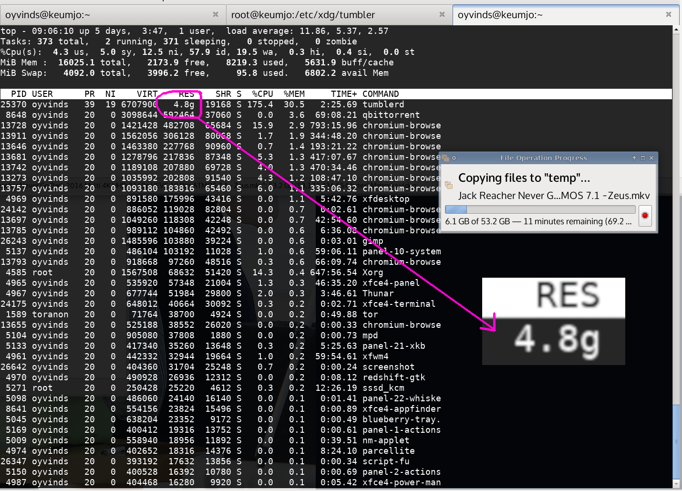Open window menu icon of File Operation Progress
The image size is (682, 491).
point(445,158)
